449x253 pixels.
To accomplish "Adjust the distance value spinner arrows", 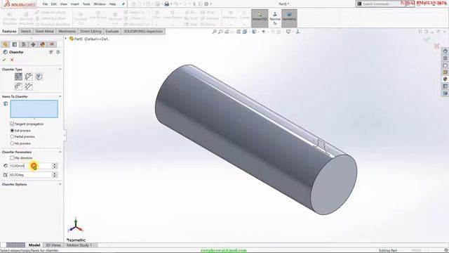I will (x=55, y=166).
